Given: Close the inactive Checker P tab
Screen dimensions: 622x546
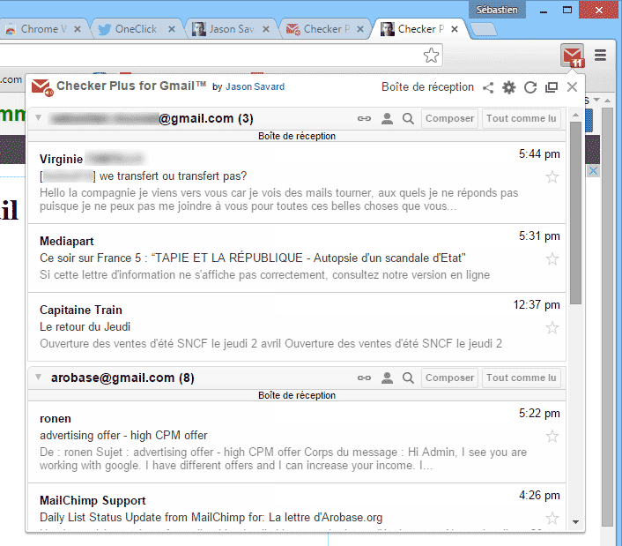Looking at the screenshot, I should 360,29.
